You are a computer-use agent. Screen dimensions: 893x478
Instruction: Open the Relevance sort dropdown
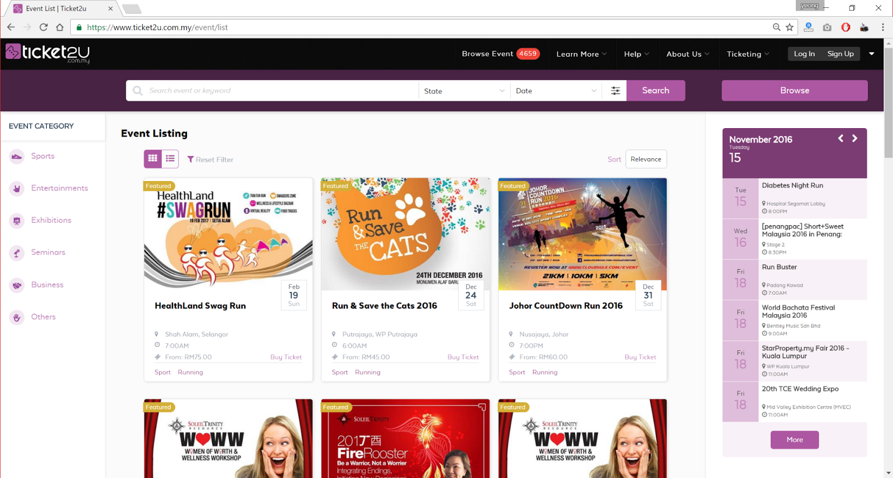click(x=646, y=159)
